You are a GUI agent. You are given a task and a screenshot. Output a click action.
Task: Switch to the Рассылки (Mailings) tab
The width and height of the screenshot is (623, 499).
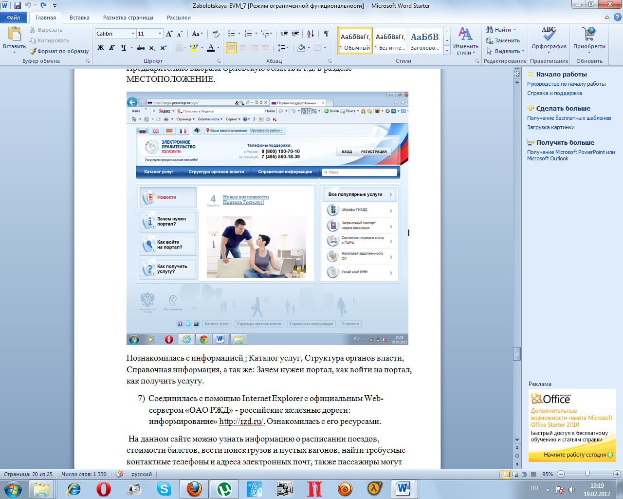coord(179,18)
